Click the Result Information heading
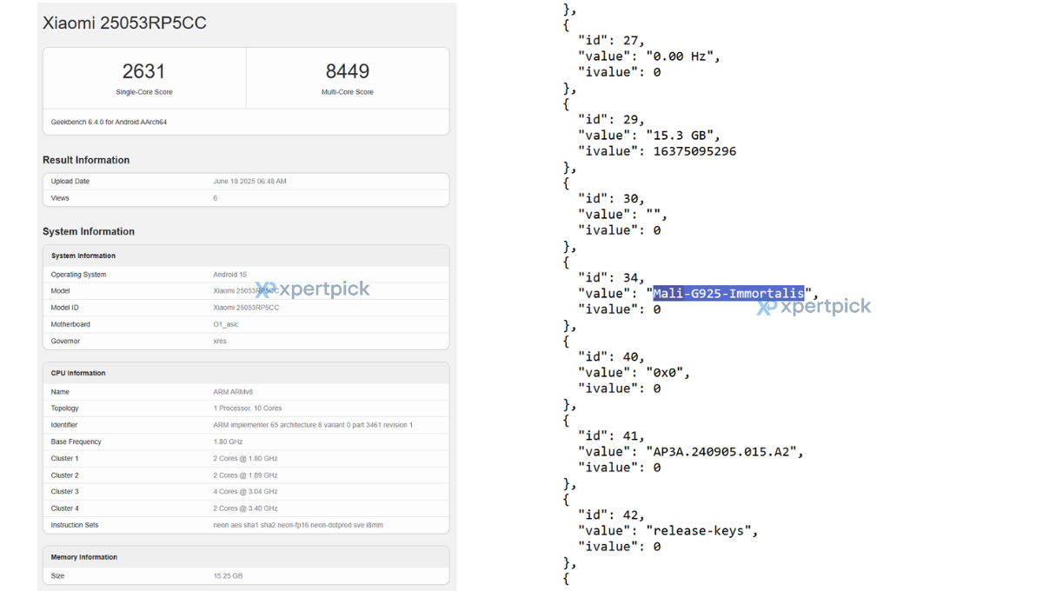 tap(86, 160)
